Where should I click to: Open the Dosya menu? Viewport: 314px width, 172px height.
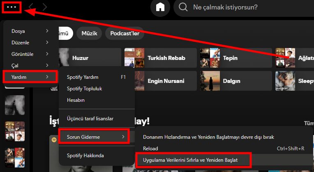click(x=31, y=31)
